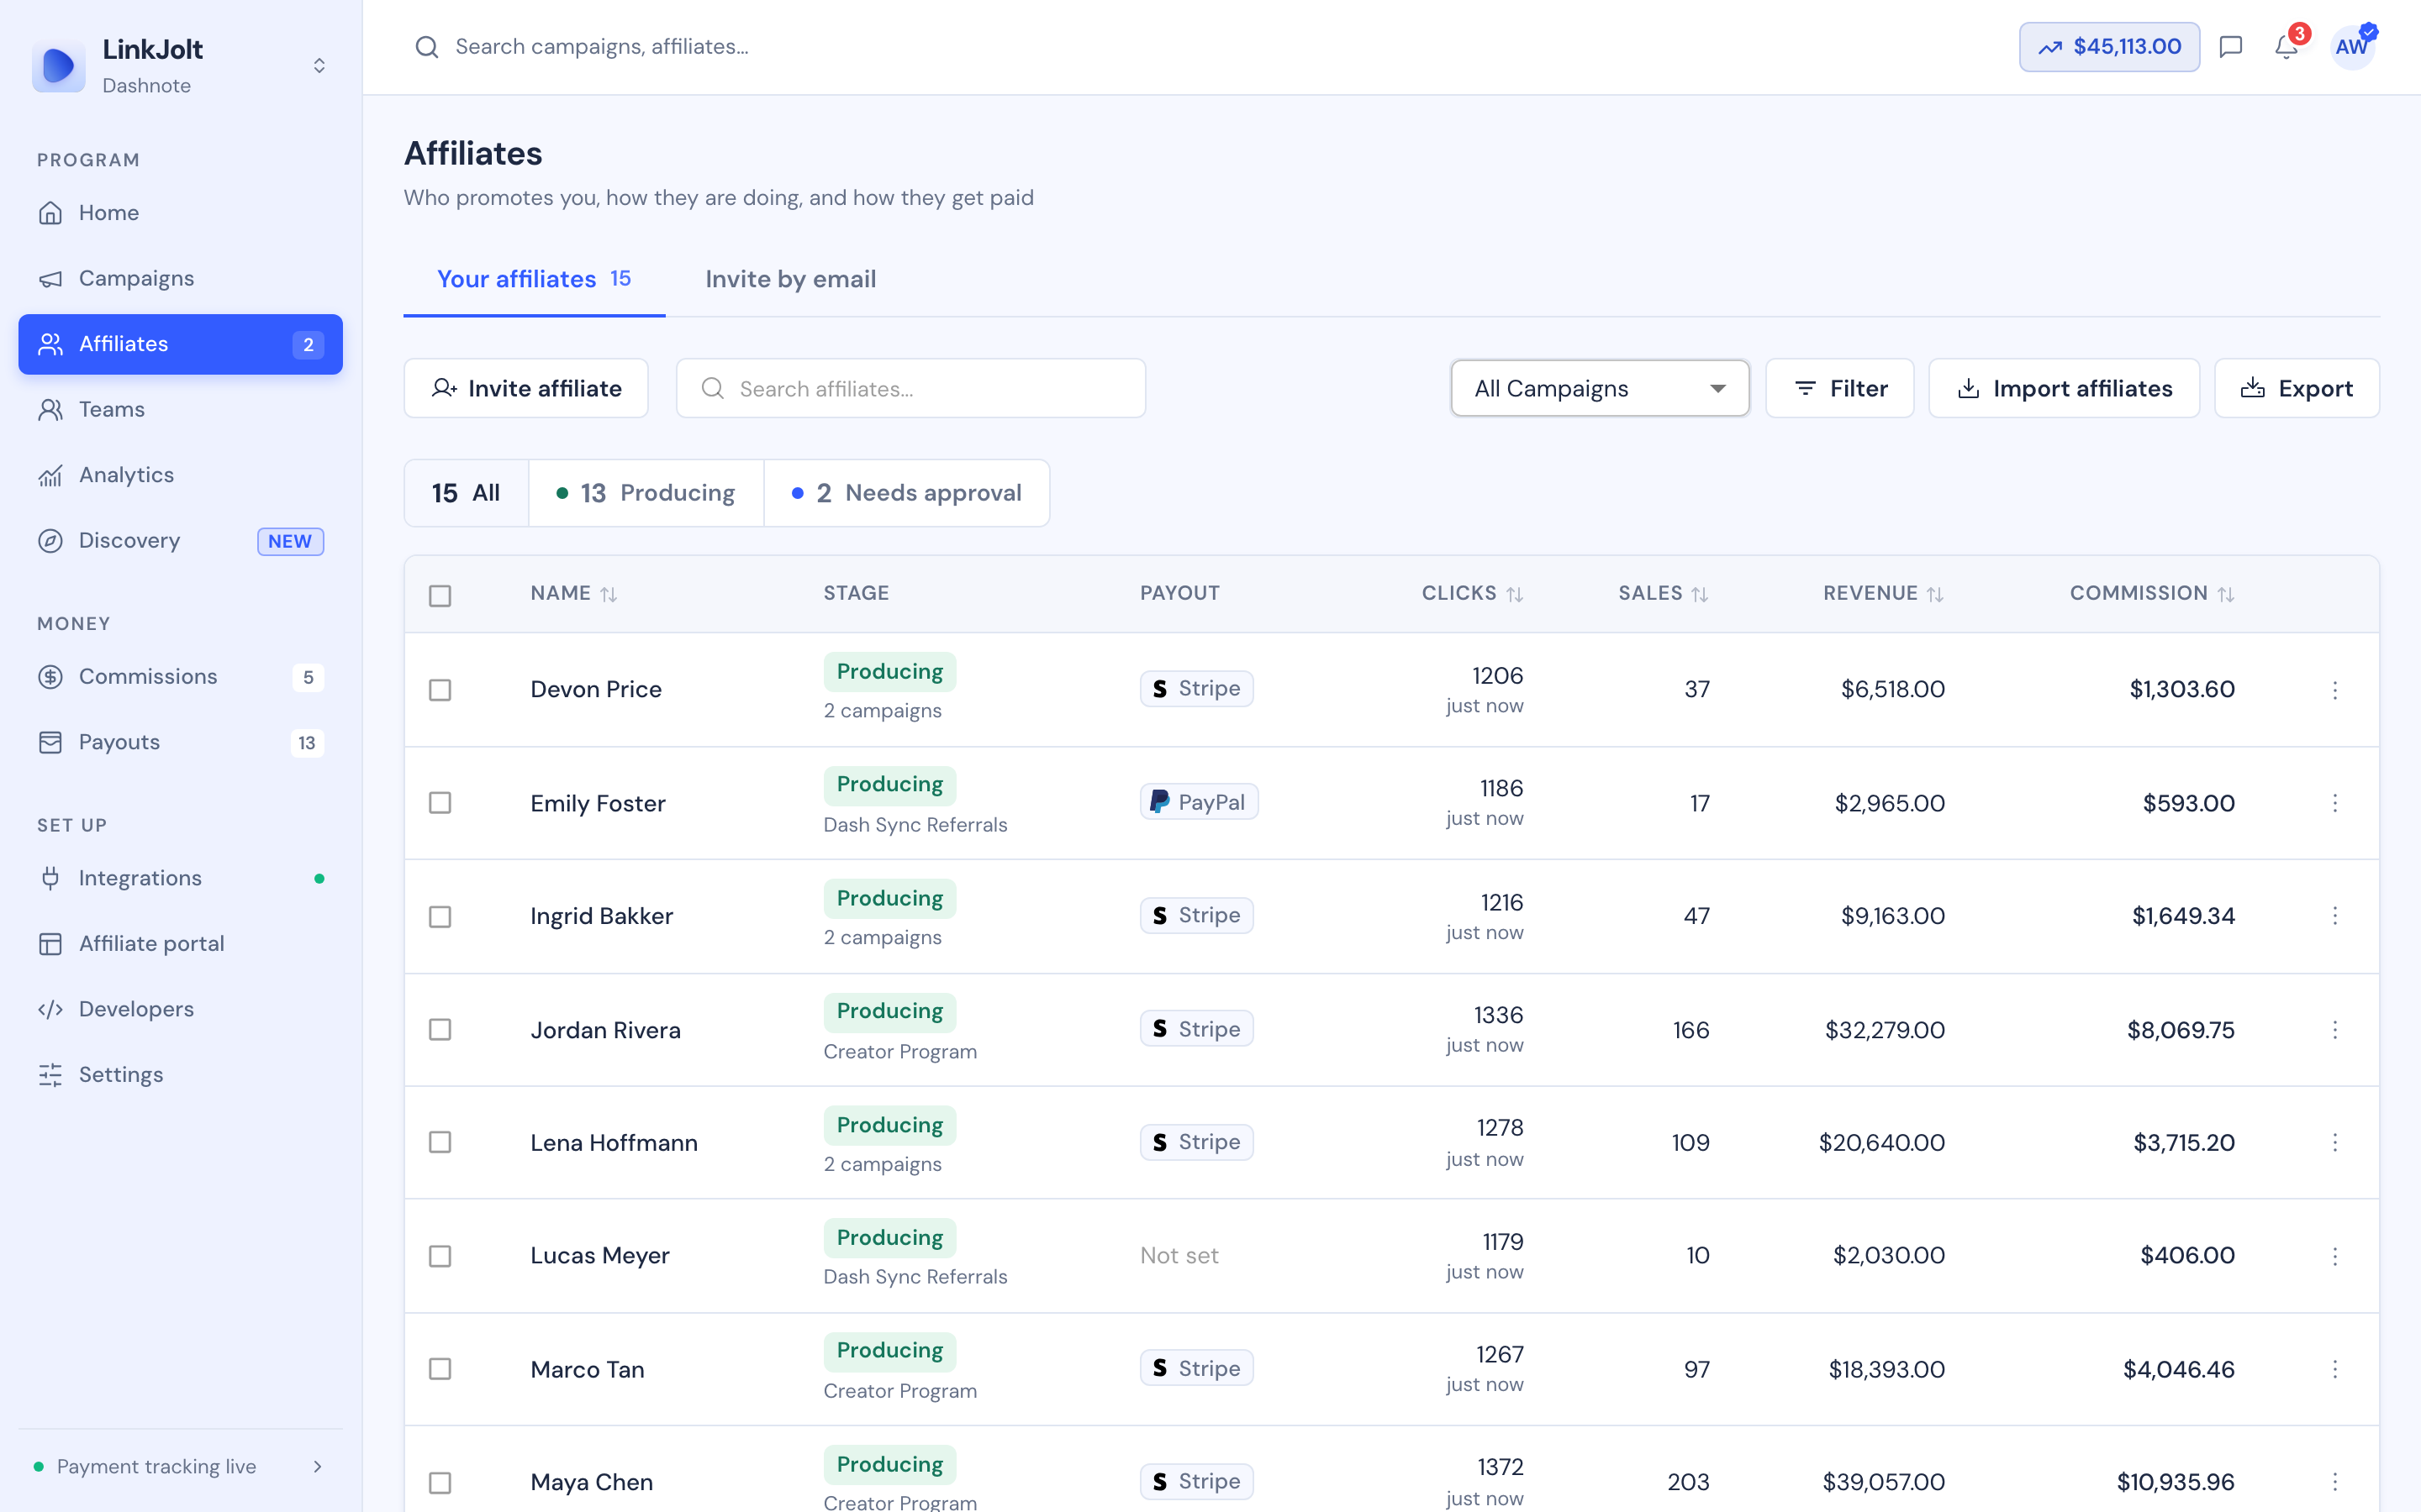Focus the Search affiliates field
The height and width of the screenshot is (1512, 2421).
(x=910, y=388)
